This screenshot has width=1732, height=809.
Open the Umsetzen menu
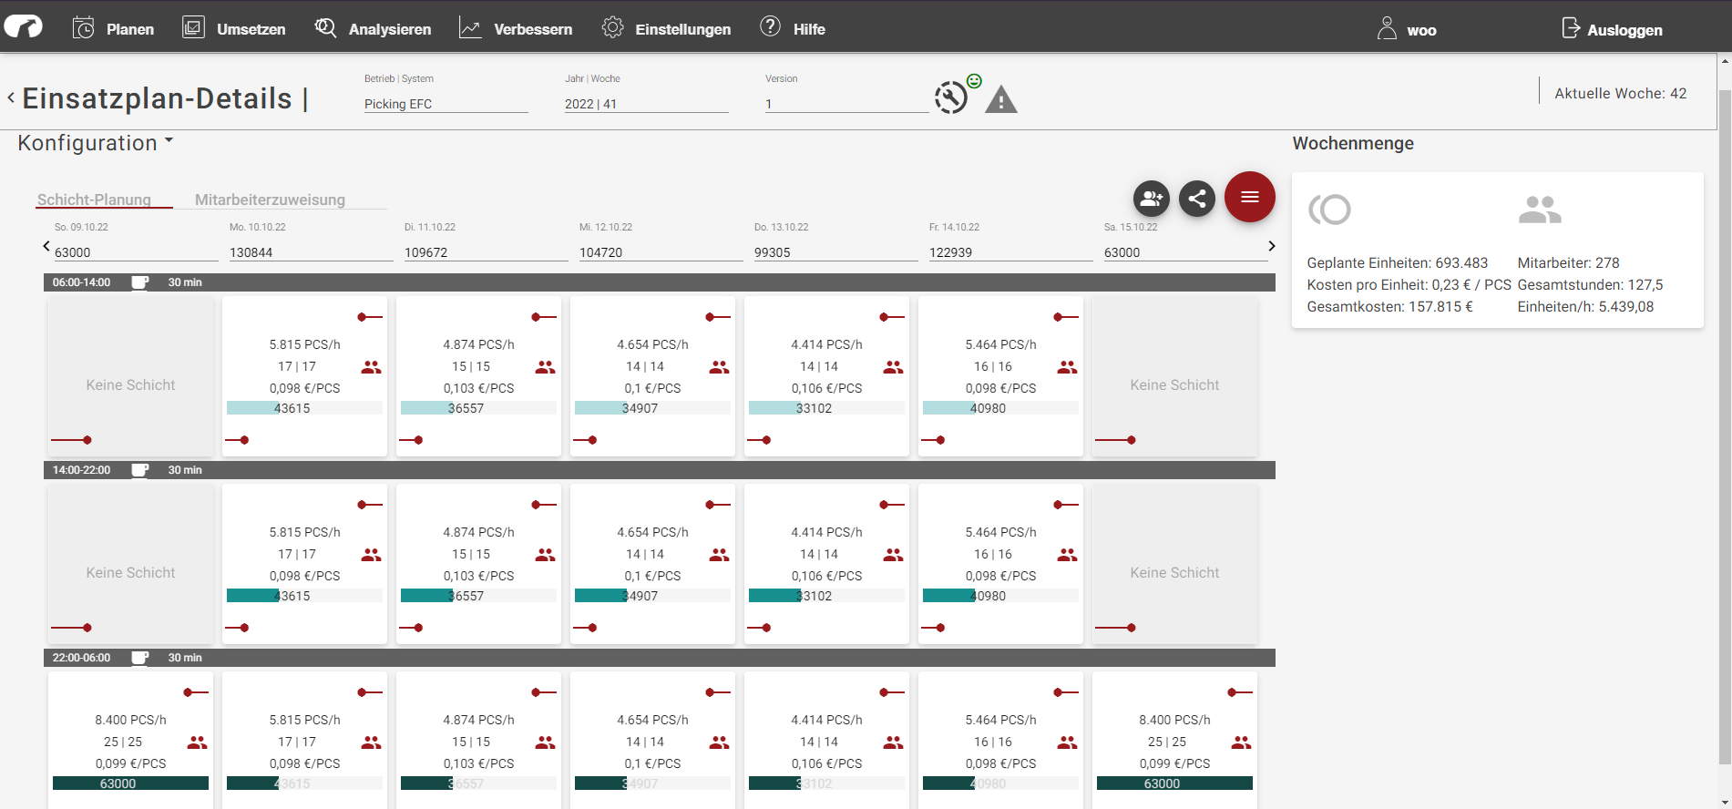(x=233, y=29)
